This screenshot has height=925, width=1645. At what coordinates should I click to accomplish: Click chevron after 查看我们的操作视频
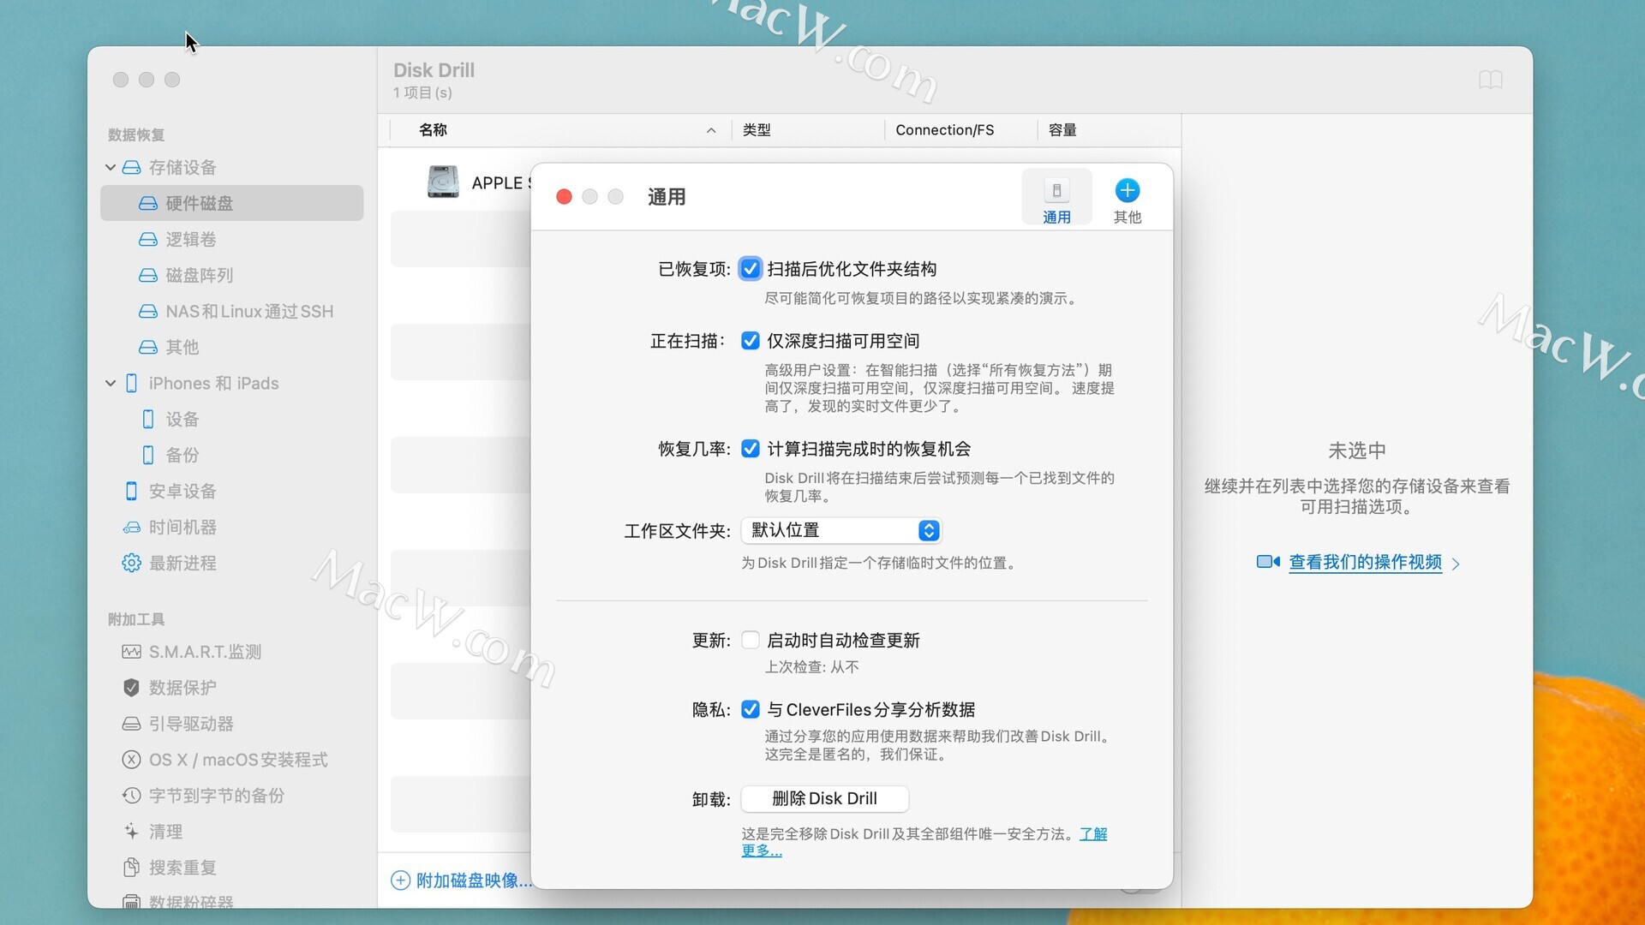(1456, 564)
